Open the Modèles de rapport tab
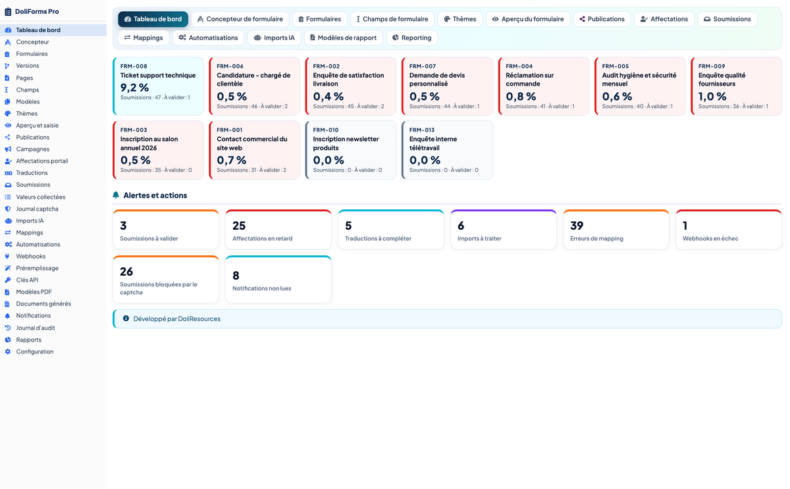The height and width of the screenshot is (489, 790). tap(343, 38)
